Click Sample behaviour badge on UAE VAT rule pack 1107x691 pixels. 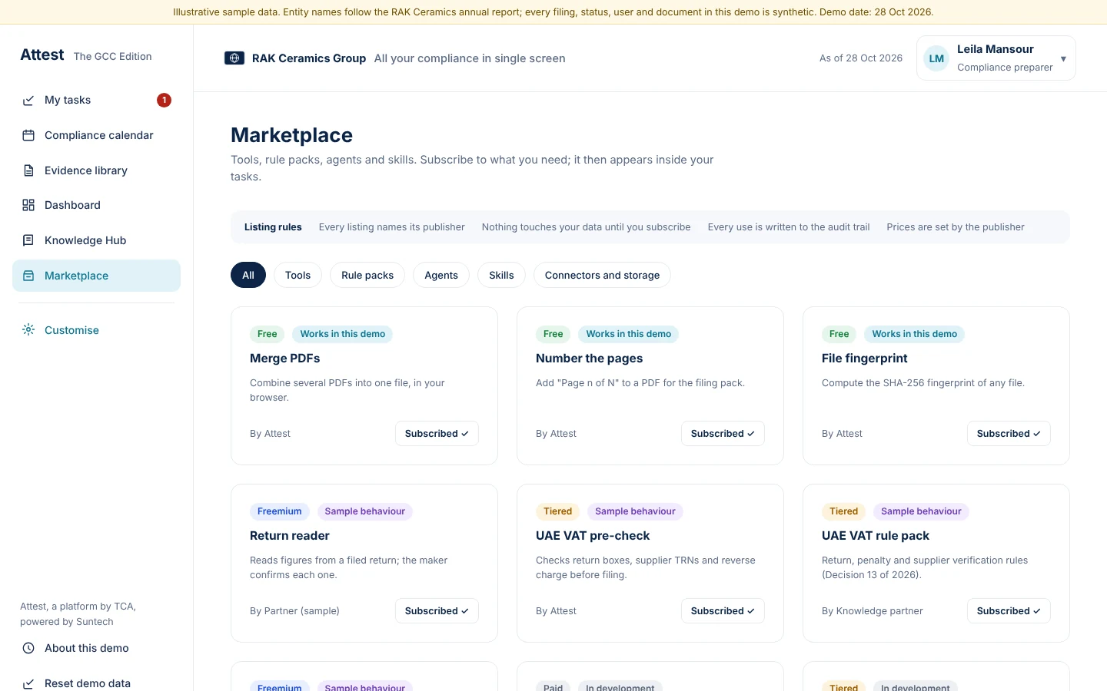[x=921, y=511]
